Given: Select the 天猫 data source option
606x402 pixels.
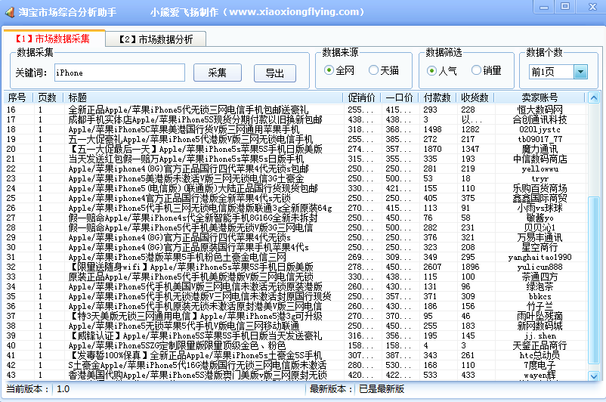Looking at the screenshot, I should pyautogui.click(x=373, y=70).
